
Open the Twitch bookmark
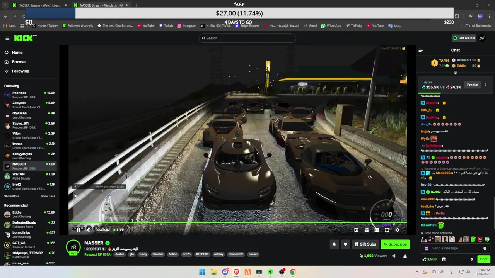[166, 26]
